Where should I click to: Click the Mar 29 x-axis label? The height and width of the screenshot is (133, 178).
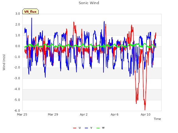point(53,114)
